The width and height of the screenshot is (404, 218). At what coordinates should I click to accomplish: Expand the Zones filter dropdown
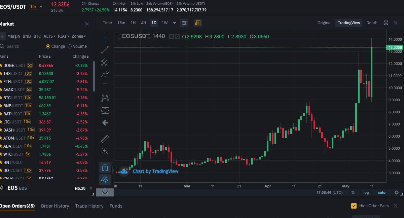[x=79, y=36]
